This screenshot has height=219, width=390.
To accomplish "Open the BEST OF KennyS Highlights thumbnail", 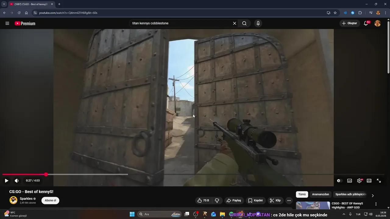I will 313,206.
